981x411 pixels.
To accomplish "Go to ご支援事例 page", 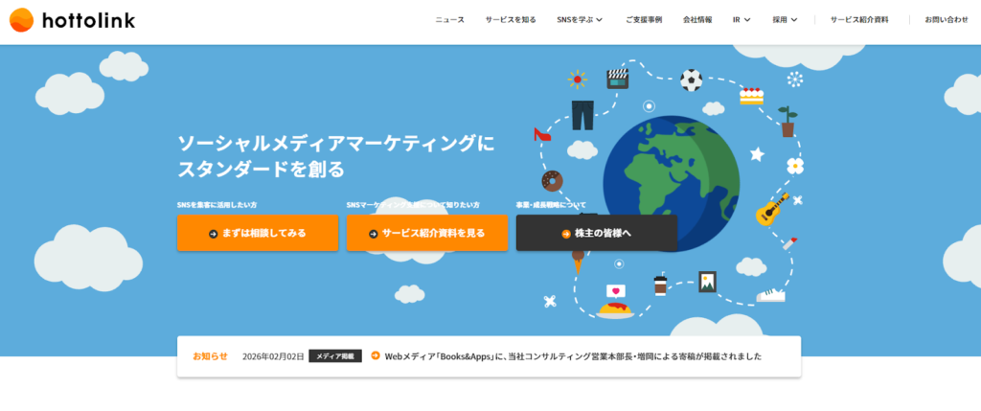I will coord(643,20).
